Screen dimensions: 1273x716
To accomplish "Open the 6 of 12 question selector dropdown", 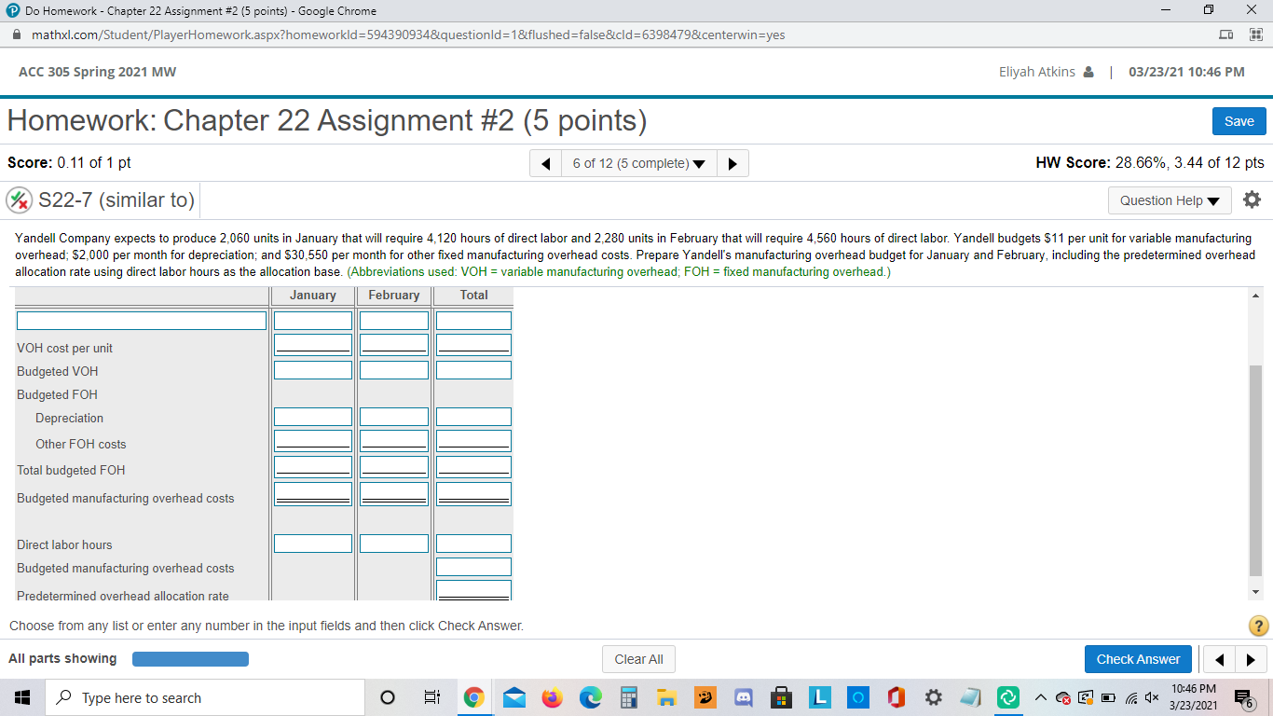I will click(638, 163).
